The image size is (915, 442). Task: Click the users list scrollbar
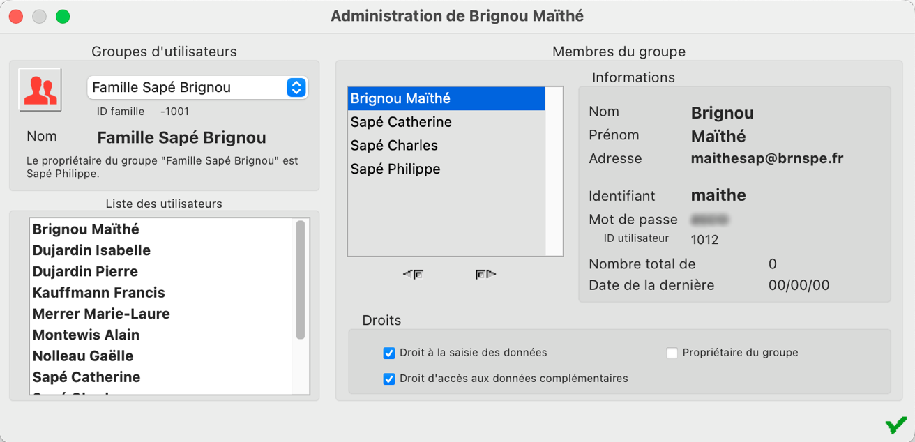[x=301, y=280]
